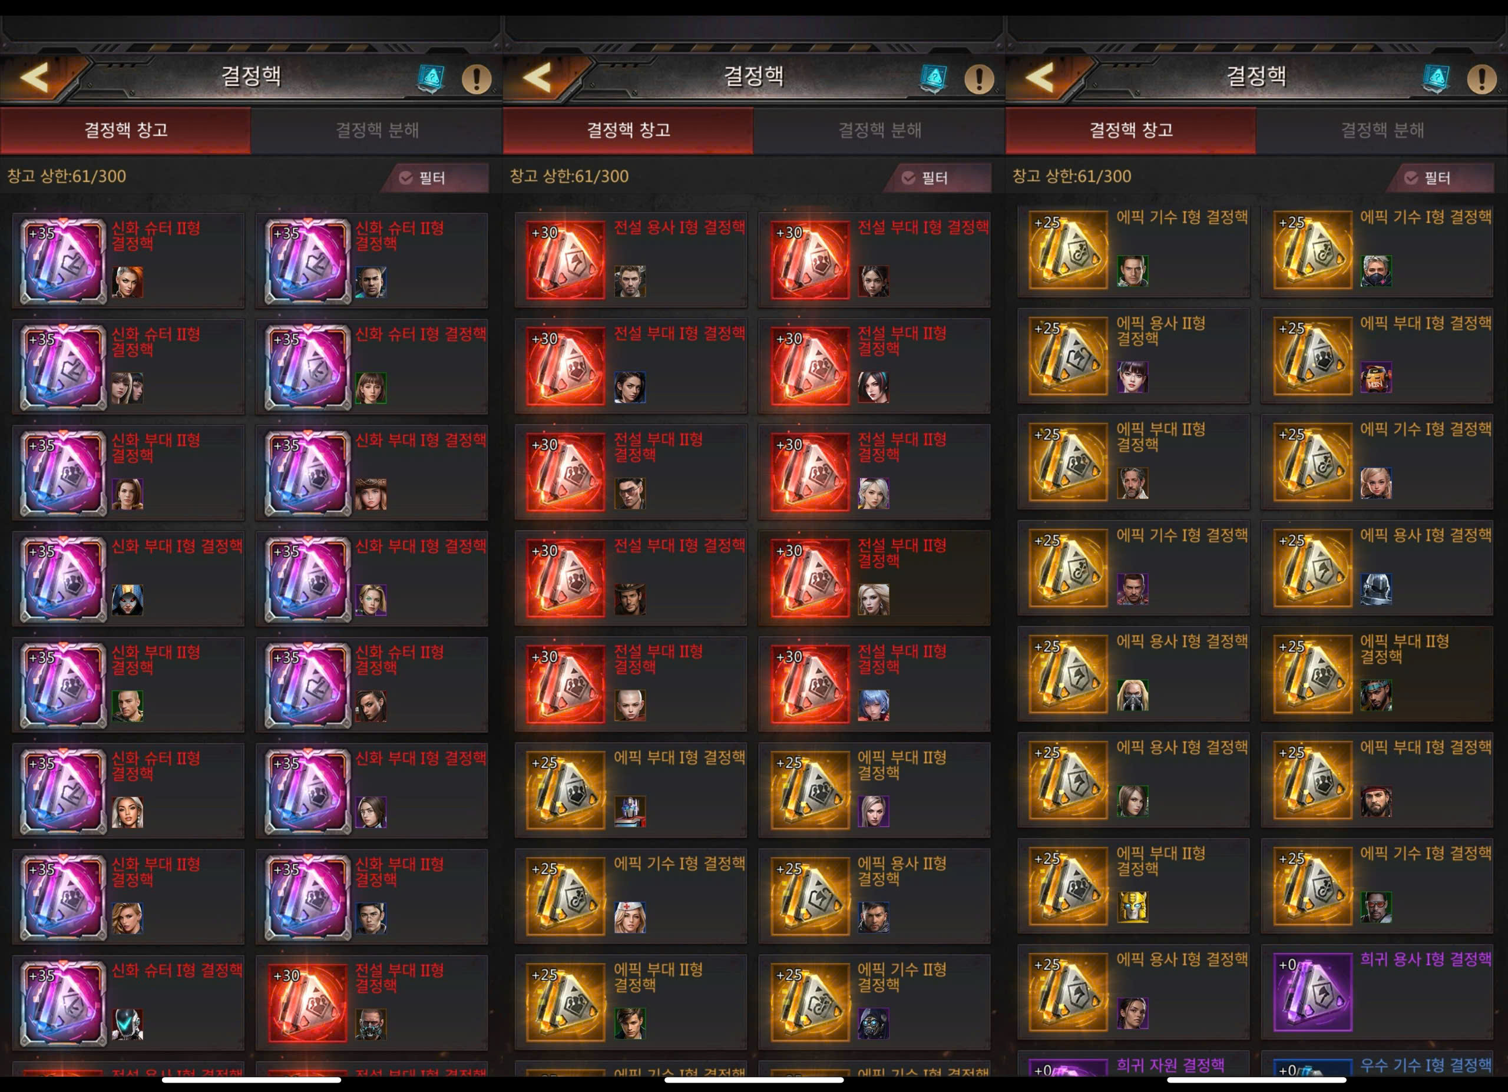Toggle the 필터 checkbox in the rightmost panel
The image size is (1508, 1092).
pyautogui.click(x=1411, y=177)
